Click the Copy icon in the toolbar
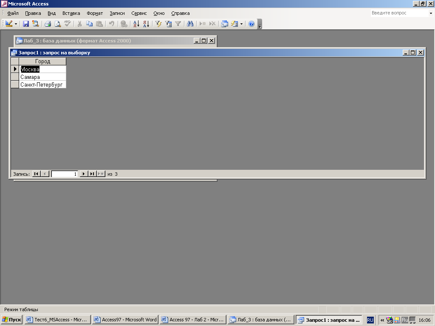 (89, 24)
